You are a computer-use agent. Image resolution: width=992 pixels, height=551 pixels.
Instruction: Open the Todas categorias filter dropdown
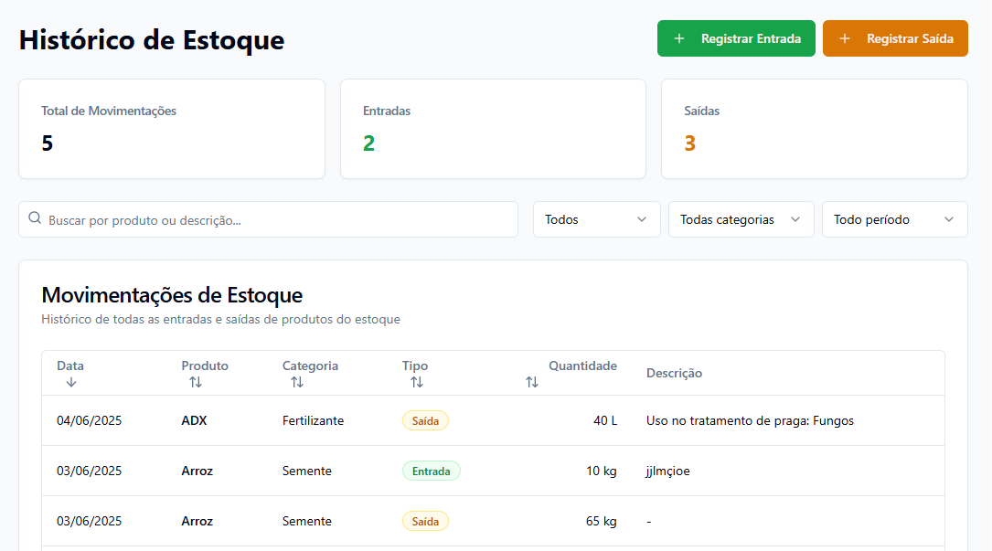coord(741,219)
